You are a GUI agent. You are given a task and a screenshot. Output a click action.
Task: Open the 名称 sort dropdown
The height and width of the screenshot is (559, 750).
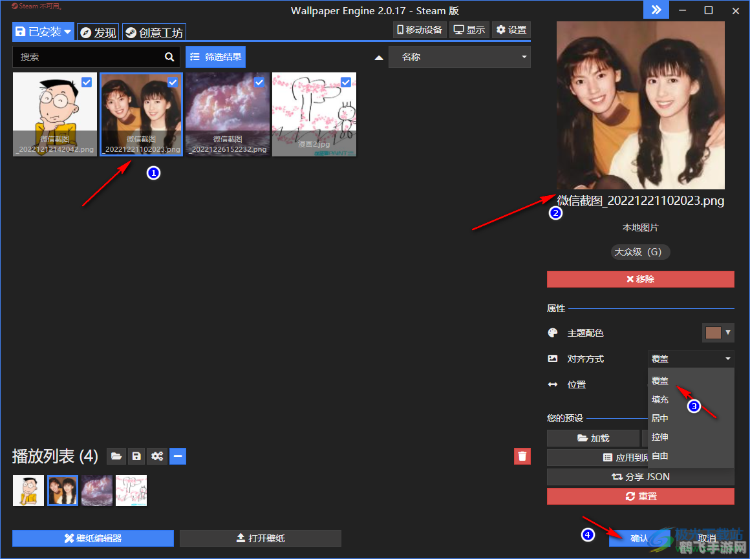459,57
